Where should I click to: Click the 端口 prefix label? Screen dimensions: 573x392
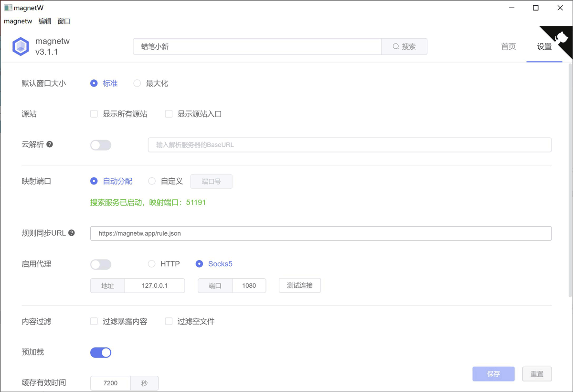(x=215, y=286)
